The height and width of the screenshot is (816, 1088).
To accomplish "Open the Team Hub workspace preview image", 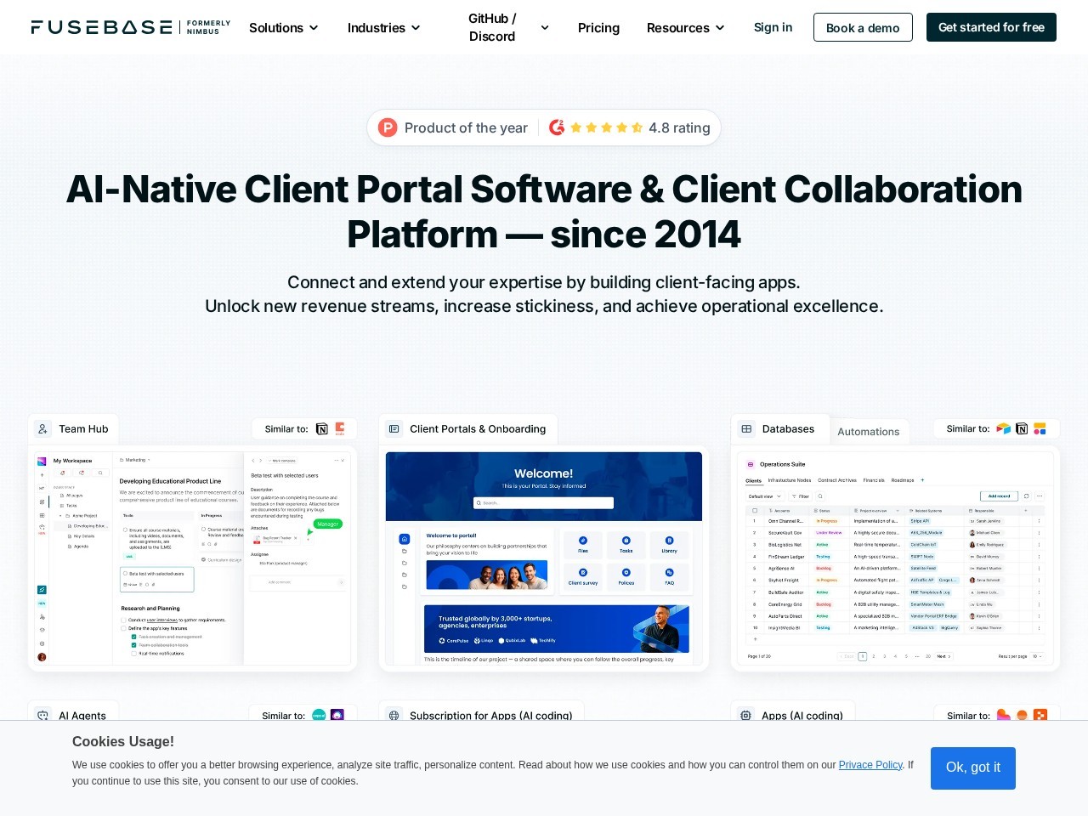I will pos(193,558).
